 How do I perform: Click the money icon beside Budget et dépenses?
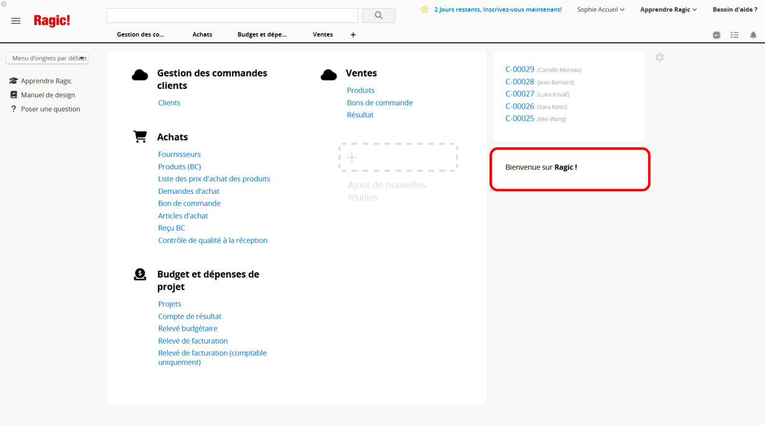[x=140, y=274]
